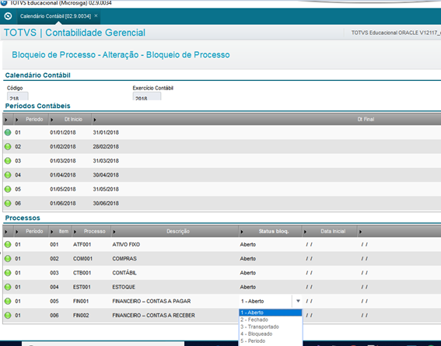Click green status icon for period 01 row
This screenshot has width=441, height=346.
8,132
